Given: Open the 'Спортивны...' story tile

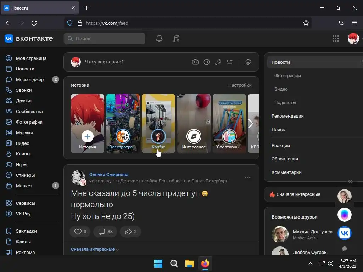Looking at the screenshot, I should (229, 123).
